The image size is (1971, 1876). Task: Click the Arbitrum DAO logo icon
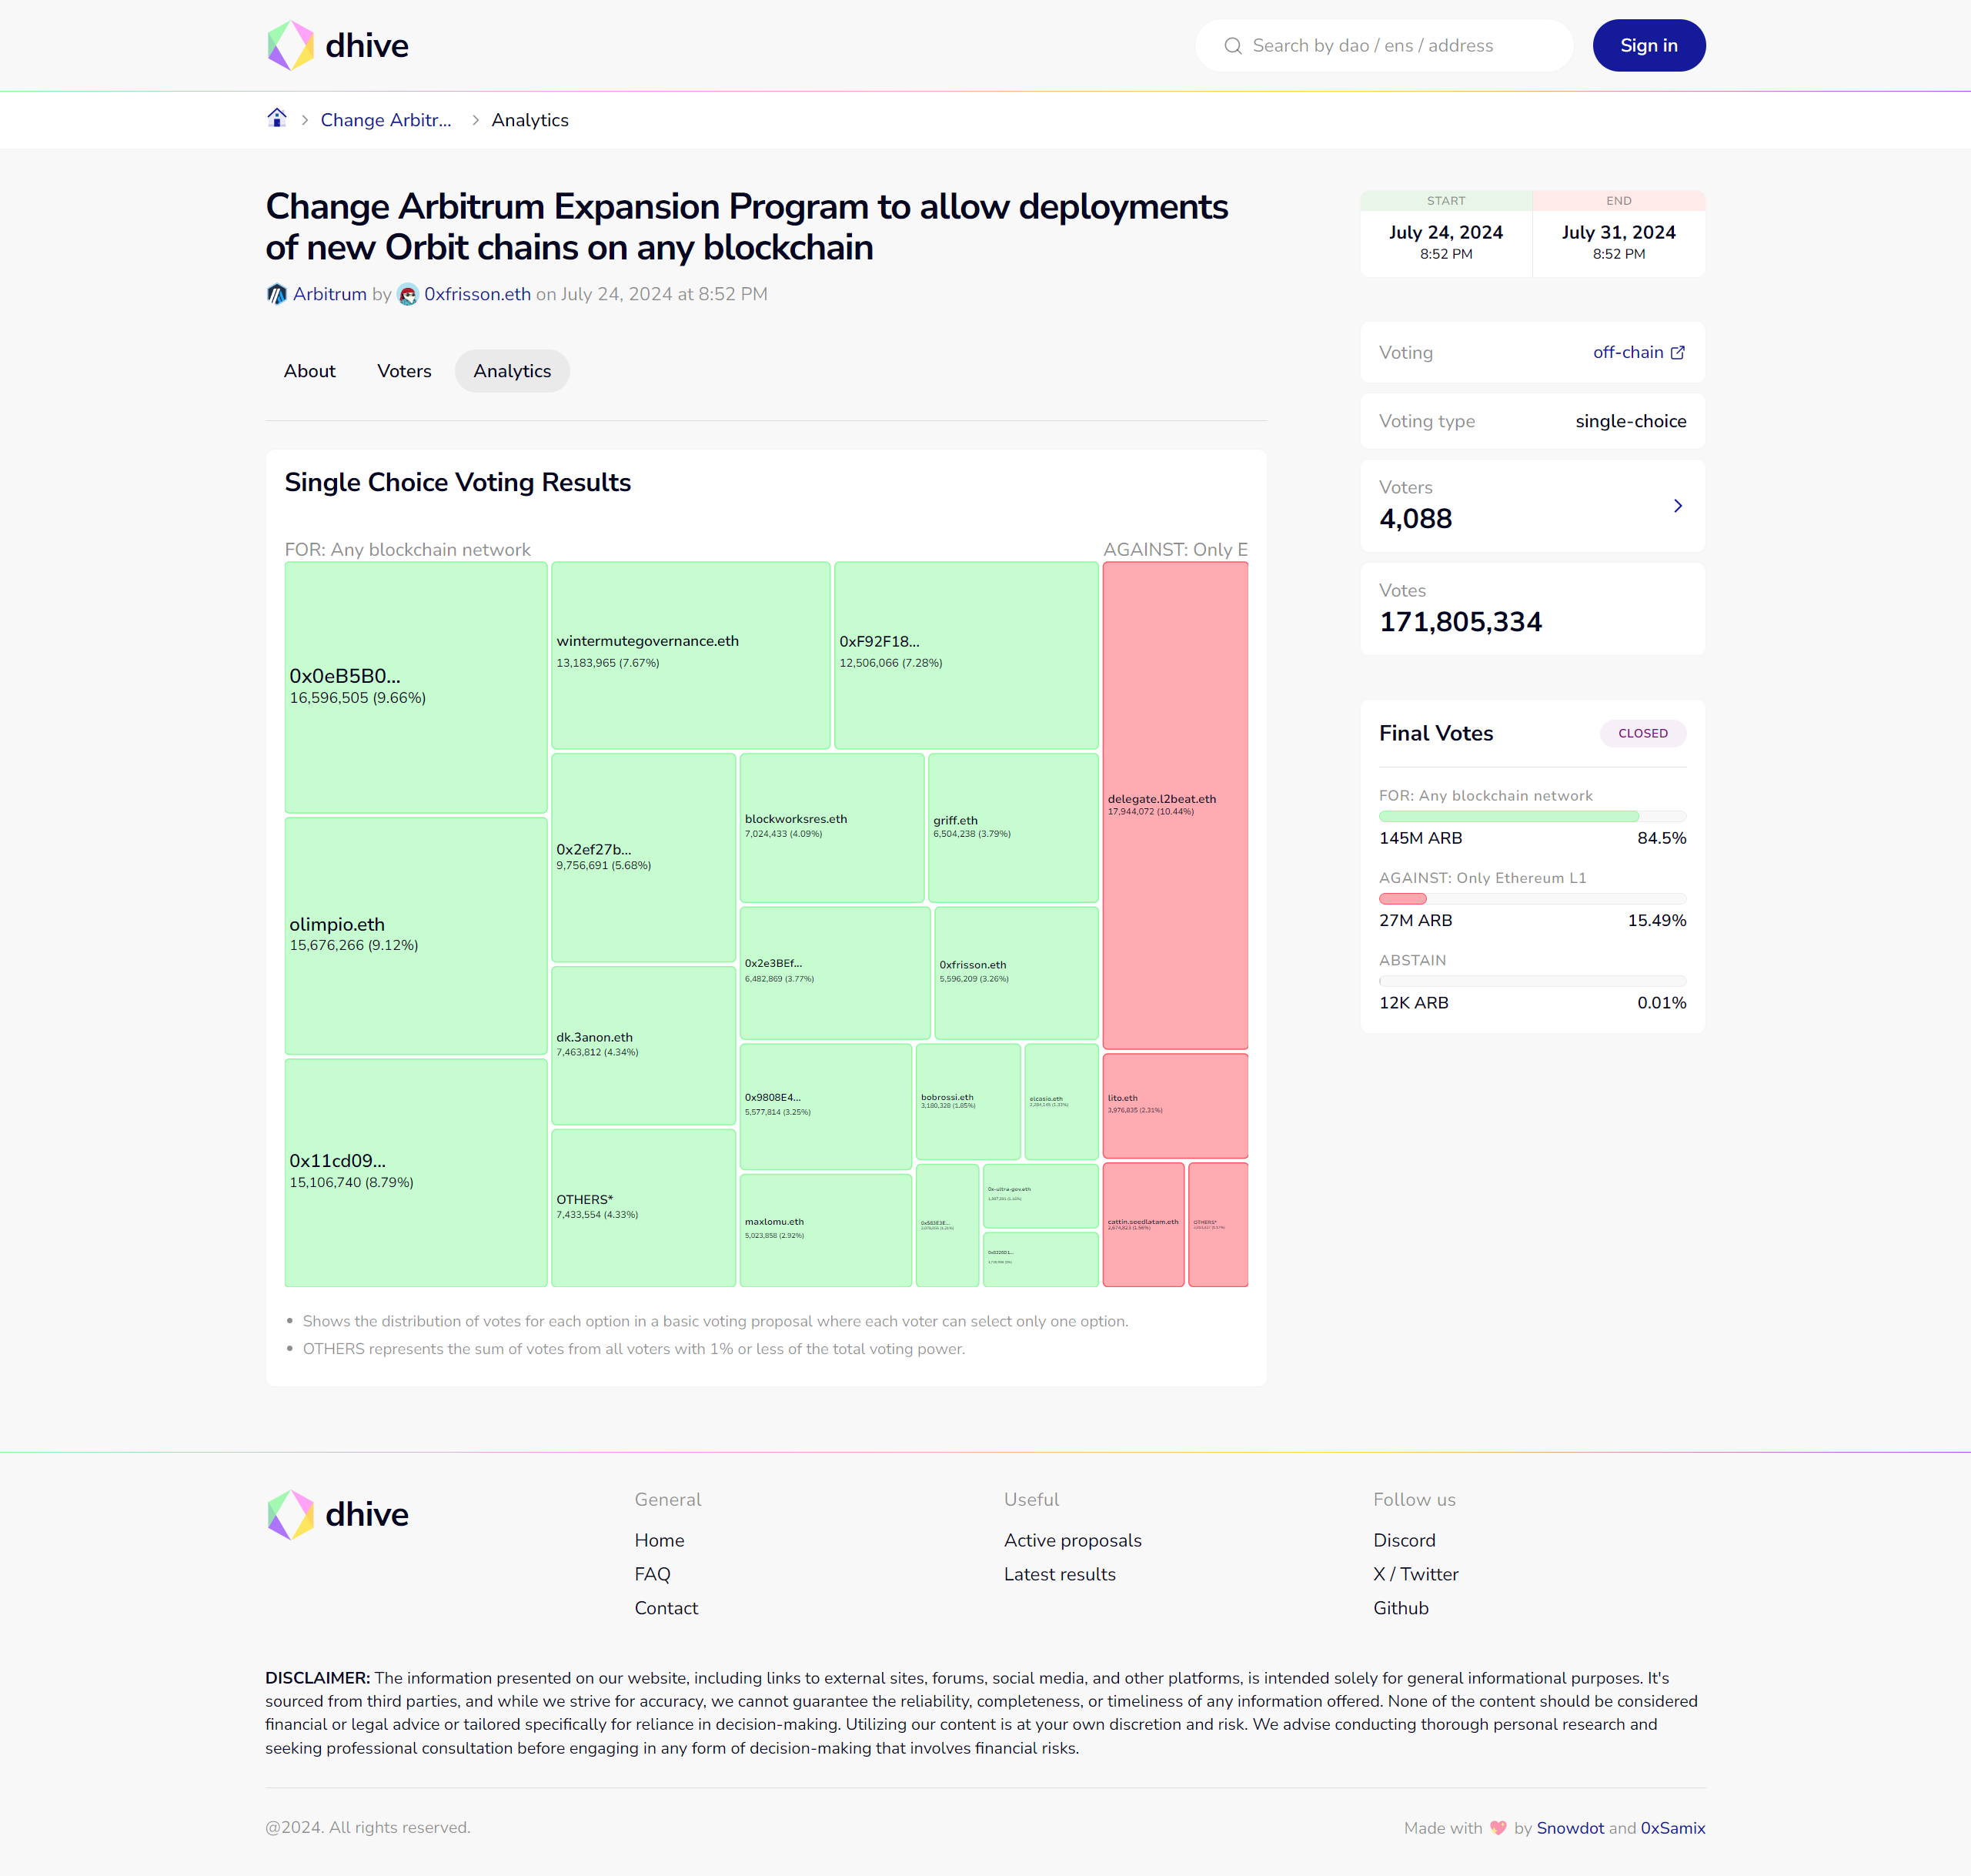coord(276,294)
